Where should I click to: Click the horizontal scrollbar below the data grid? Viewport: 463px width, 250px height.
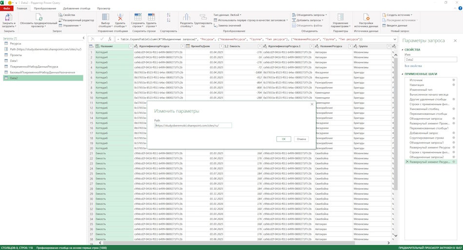pos(229,243)
